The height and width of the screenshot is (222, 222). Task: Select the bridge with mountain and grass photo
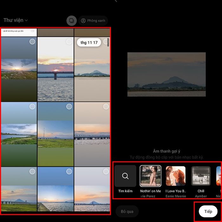point(32,172)
